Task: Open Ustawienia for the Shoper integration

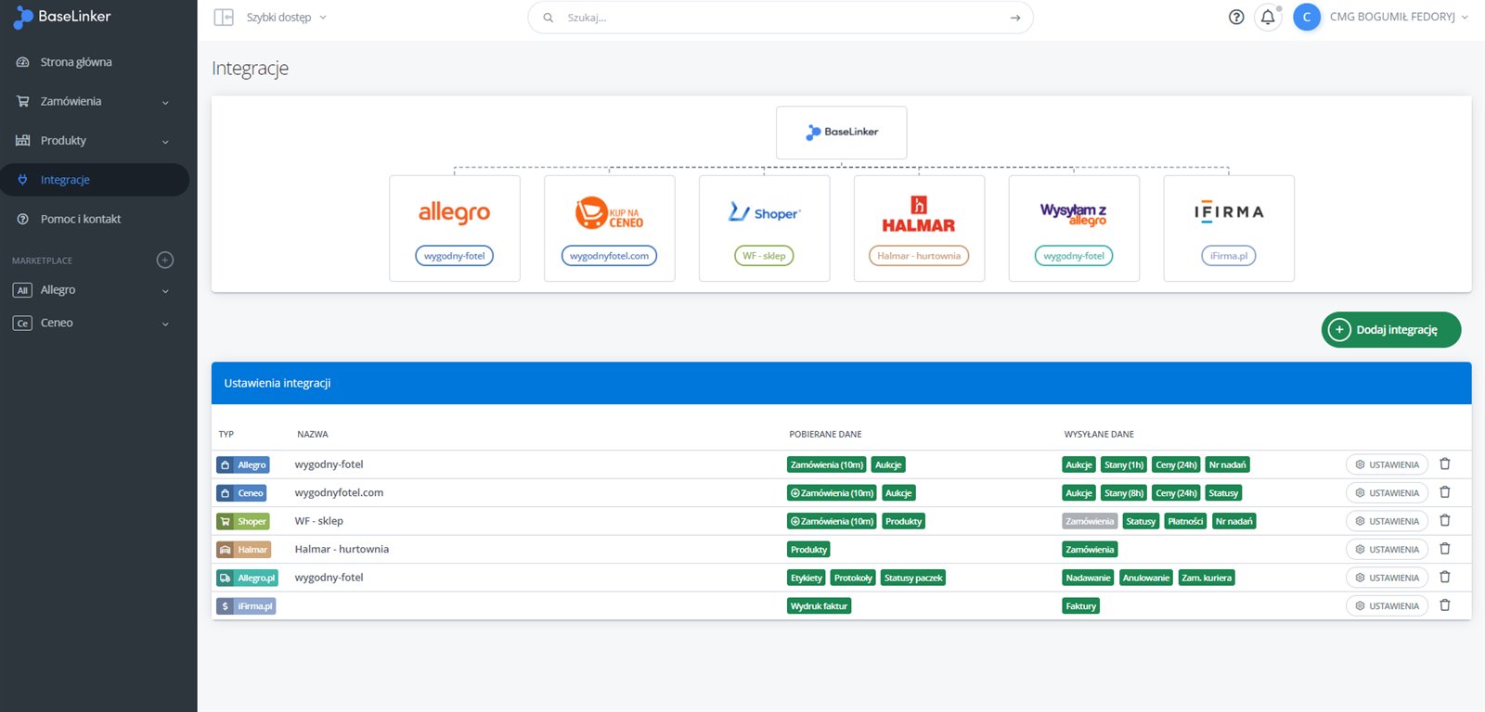Action: (1387, 521)
